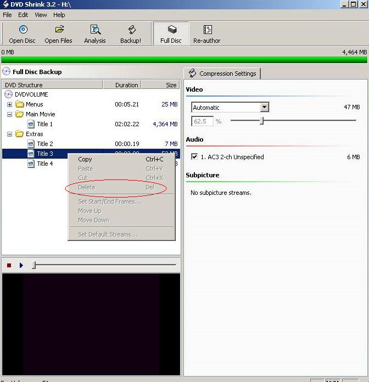This screenshot has height=382, width=369.
Task: Close the DVD Shrink window
Action: pyautogui.click(x=364, y=4)
